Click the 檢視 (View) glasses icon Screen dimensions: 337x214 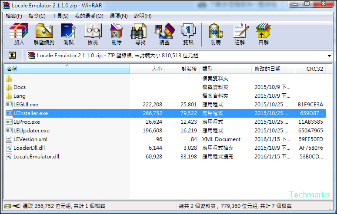click(93, 31)
